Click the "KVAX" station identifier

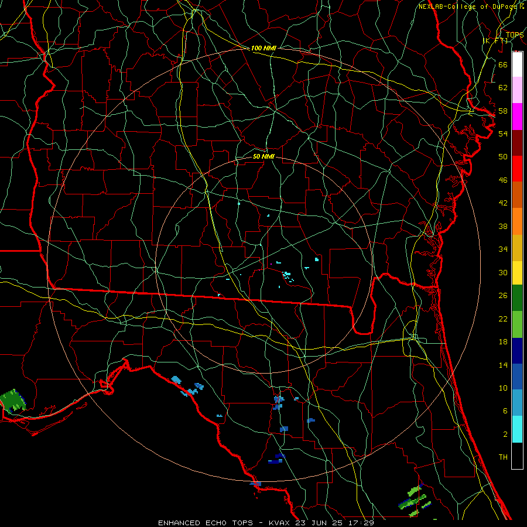[x=280, y=523]
